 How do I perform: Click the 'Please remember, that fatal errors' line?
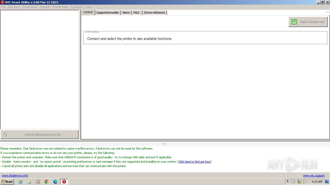[x=77, y=149]
